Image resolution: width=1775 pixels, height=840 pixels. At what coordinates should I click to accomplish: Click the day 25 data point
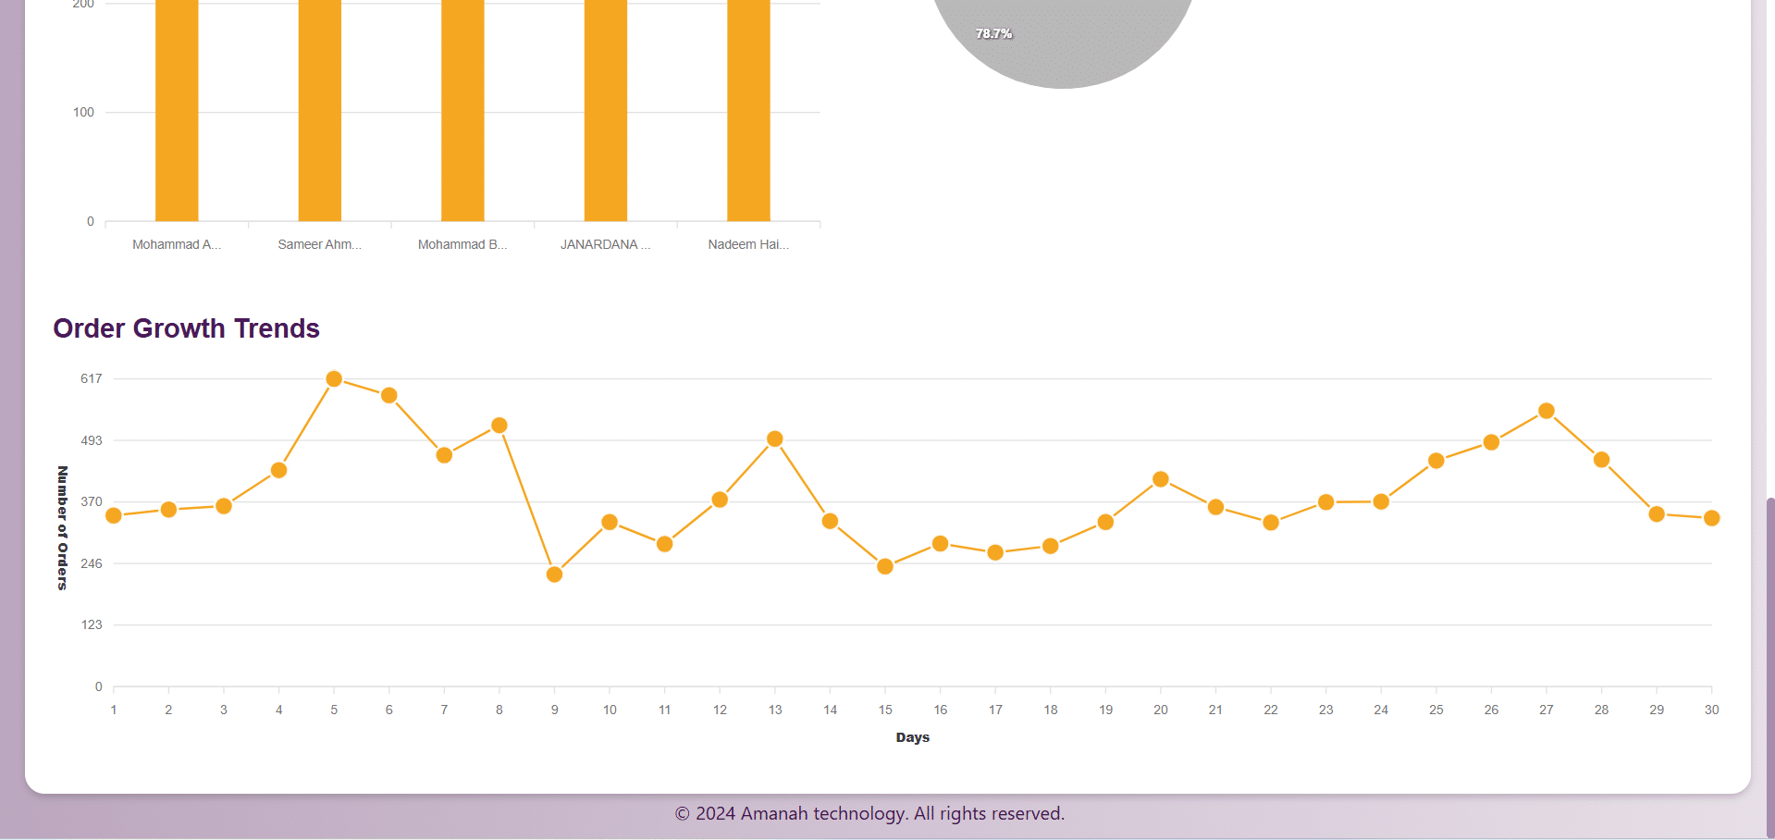point(1436,461)
